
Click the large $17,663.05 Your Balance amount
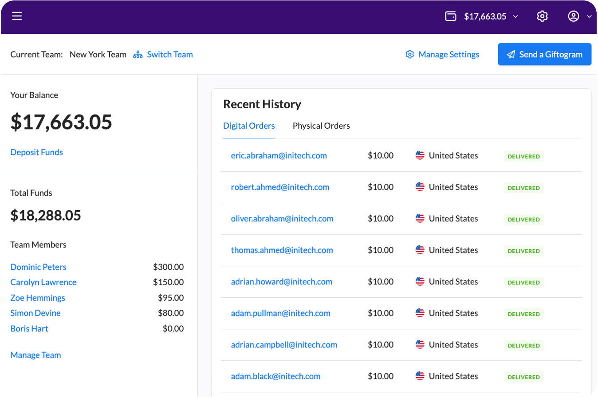click(x=61, y=122)
